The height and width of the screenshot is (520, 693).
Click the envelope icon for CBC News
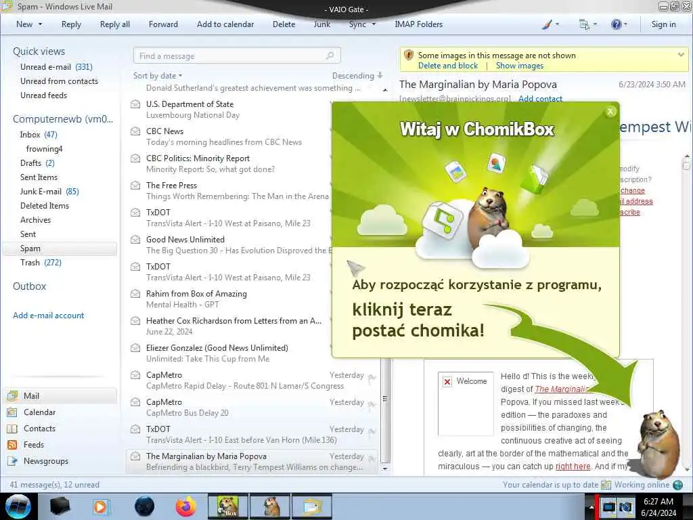(135, 131)
